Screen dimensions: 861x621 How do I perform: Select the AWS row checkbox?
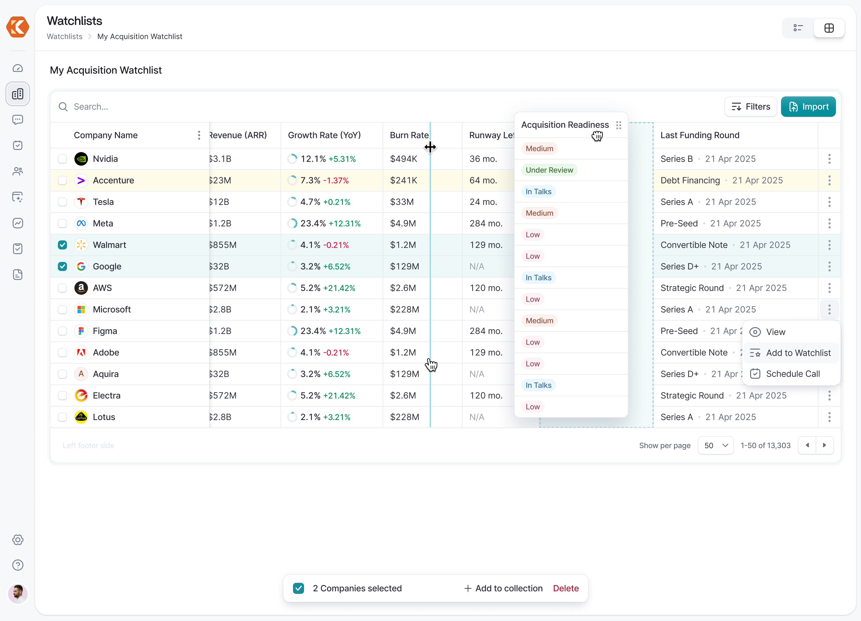[x=62, y=288]
